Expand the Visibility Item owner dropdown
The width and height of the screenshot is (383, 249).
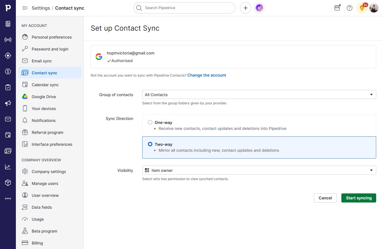click(259, 170)
